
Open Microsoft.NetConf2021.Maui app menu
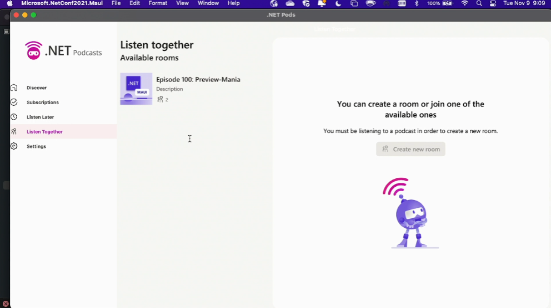point(62,3)
